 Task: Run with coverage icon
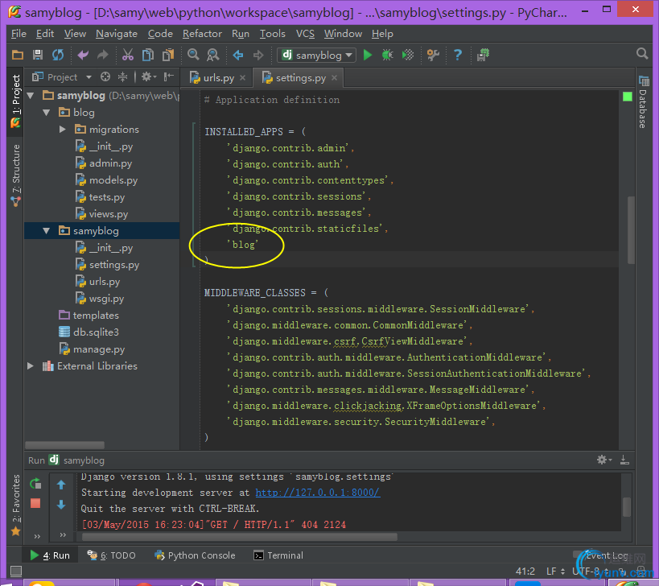pyautogui.click(x=408, y=55)
